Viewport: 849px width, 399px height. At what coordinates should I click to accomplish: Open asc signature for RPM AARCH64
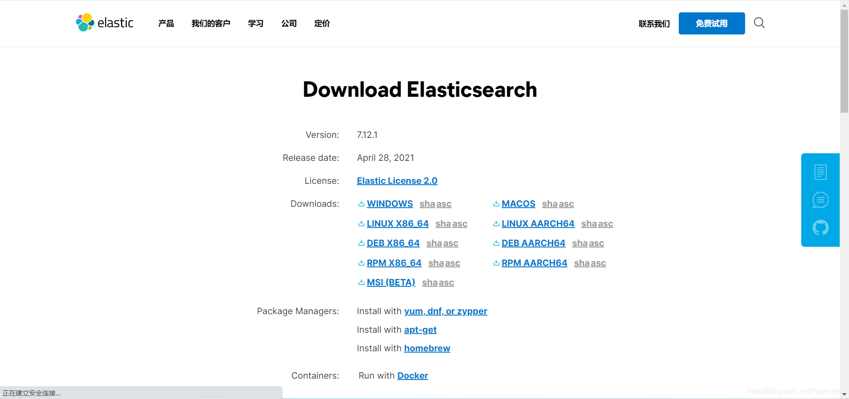coord(598,263)
